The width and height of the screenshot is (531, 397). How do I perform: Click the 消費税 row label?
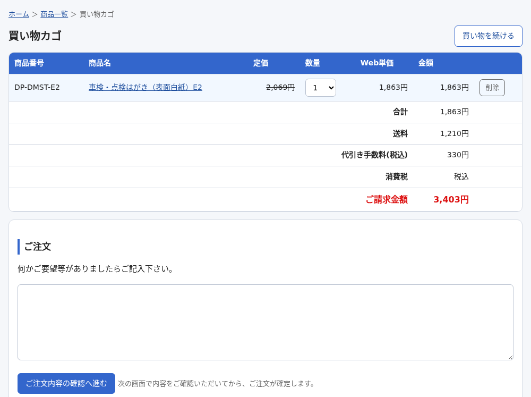(397, 176)
